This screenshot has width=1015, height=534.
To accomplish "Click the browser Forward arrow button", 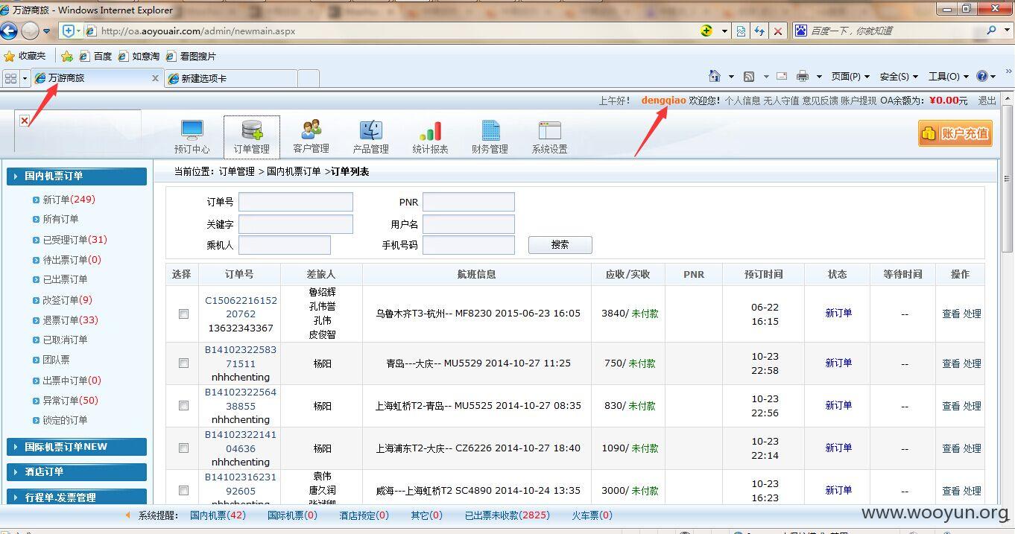I will tap(30, 31).
